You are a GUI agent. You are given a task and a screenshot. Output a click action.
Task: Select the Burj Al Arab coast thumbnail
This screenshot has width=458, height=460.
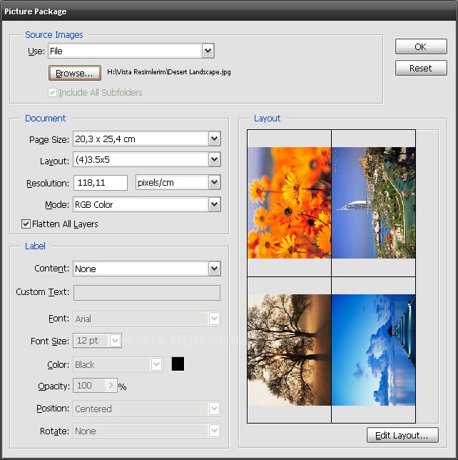click(x=374, y=203)
